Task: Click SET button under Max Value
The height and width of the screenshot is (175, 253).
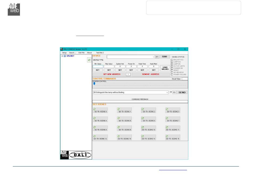Action: point(109,70)
